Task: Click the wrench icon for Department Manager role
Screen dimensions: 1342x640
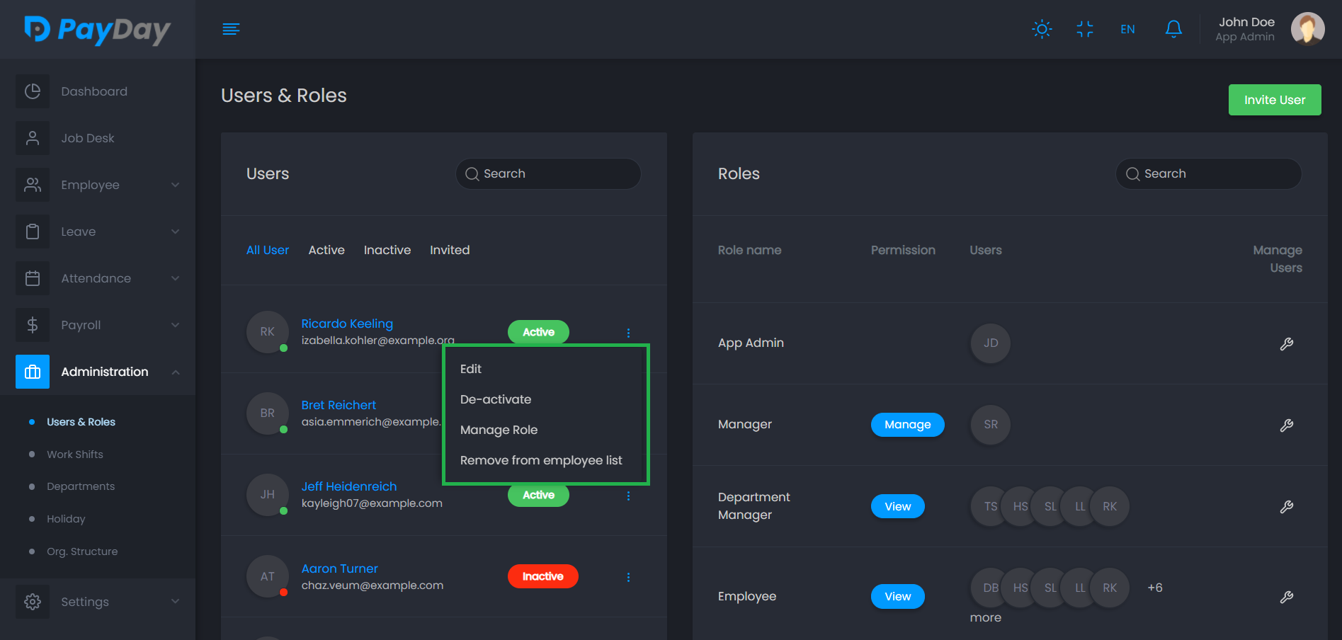Action: (1286, 507)
